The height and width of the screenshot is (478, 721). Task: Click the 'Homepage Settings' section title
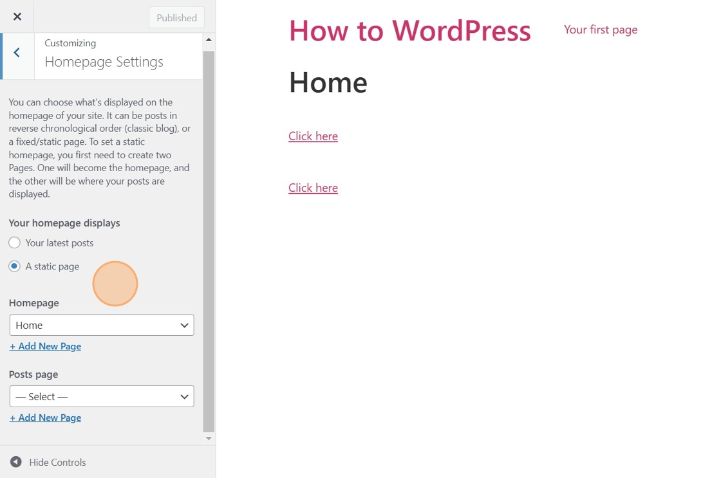(x=104, y=62)
